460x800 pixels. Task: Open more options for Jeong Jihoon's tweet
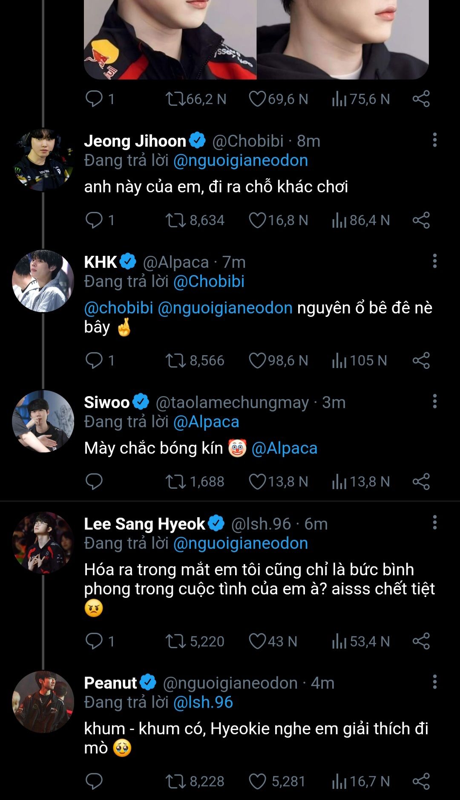434,140
